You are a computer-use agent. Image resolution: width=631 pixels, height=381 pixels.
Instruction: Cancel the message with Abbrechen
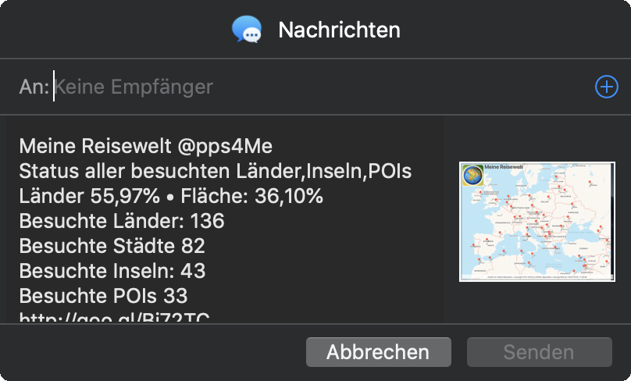378,352
